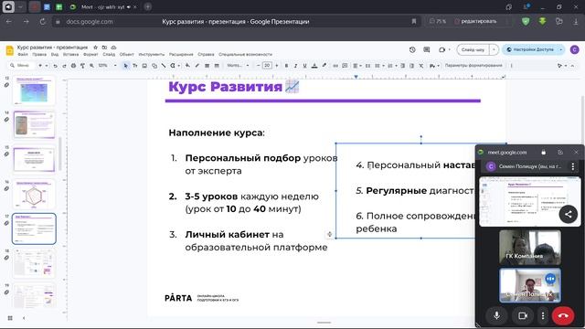Print the presentation
The height and width of the screenshot is (329, 585).
coord(73,66)
